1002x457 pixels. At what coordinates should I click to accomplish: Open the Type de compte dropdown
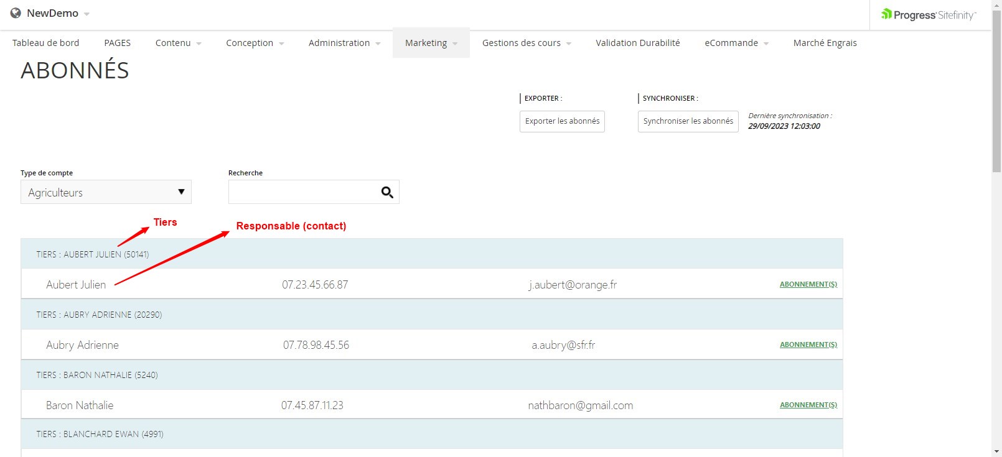pyautogui.click(x=106, y=192)
